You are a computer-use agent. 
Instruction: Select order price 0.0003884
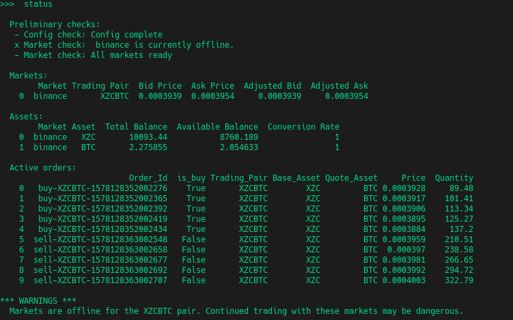[404, 229]
